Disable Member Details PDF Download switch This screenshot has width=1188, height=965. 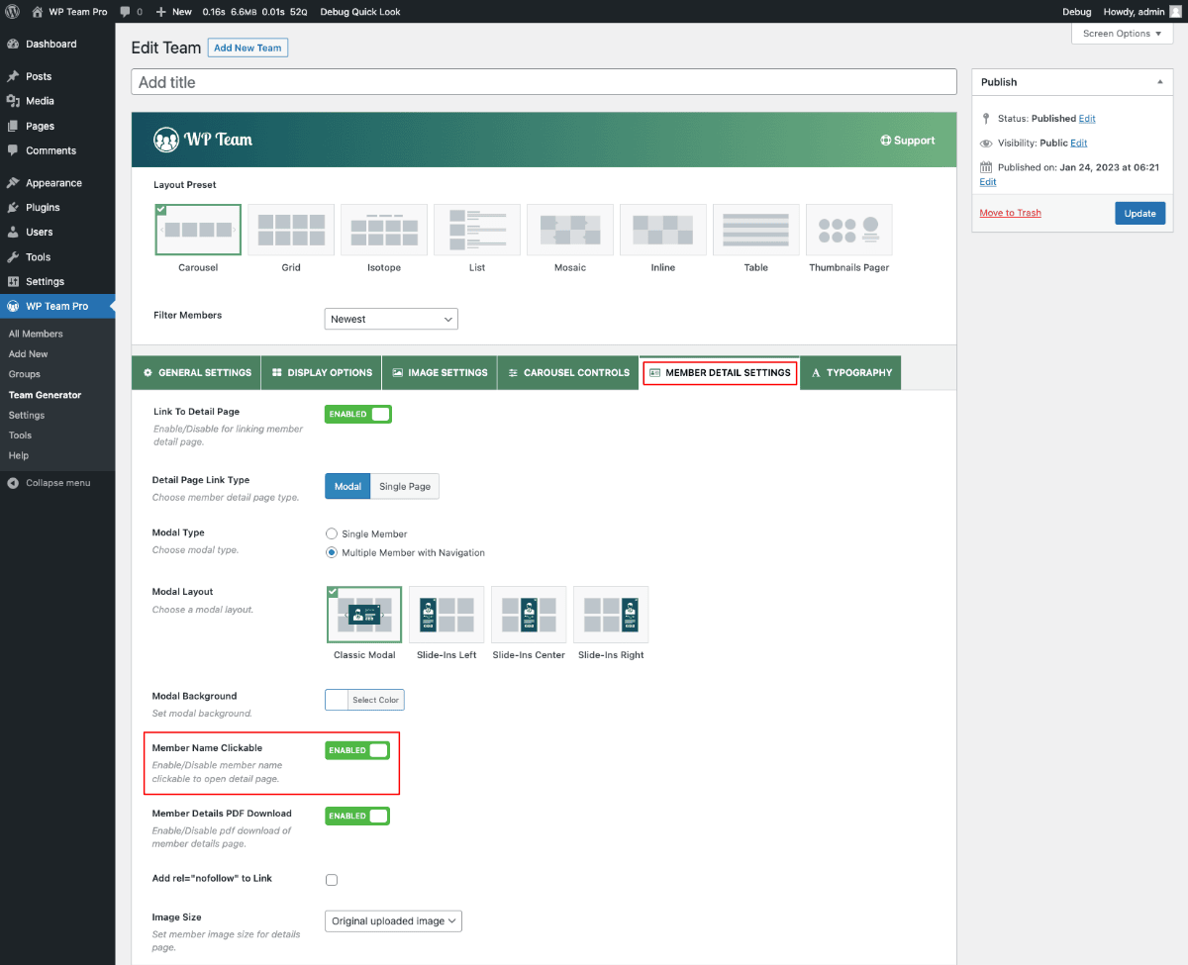coord(357,816)
